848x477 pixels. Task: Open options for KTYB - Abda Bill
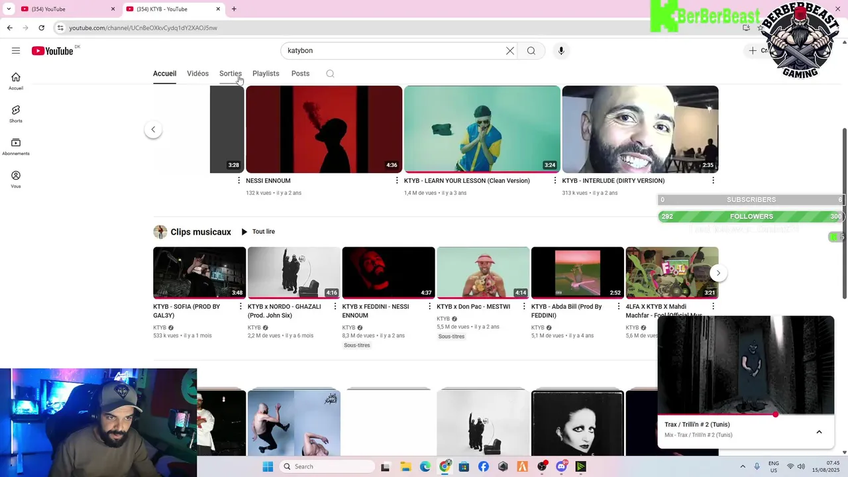click(x=619, y=306)
